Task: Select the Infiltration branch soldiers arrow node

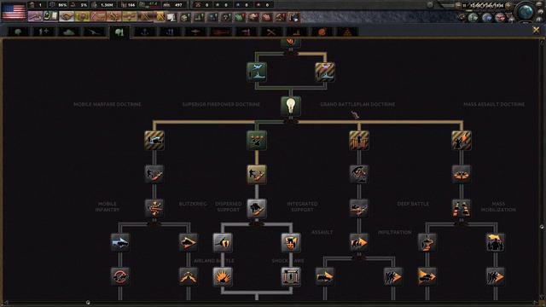Action: point(393,276)
